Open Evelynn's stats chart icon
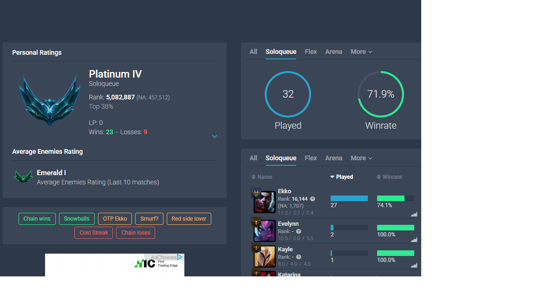 [x=414, y=240]
